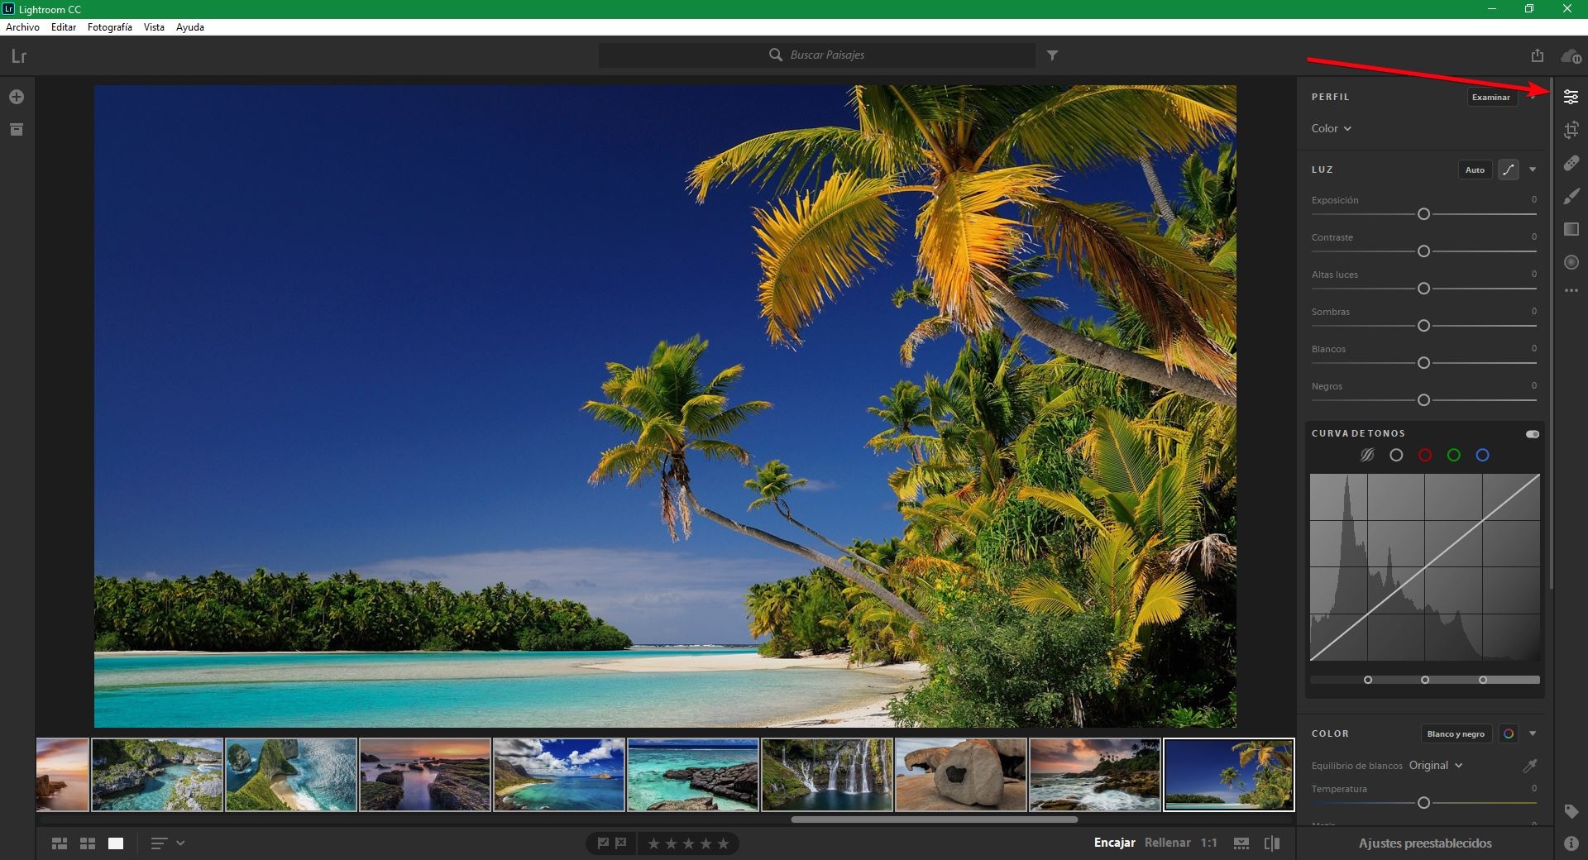Open the Edit adjustments panel icon

(x=1571, y=97)
